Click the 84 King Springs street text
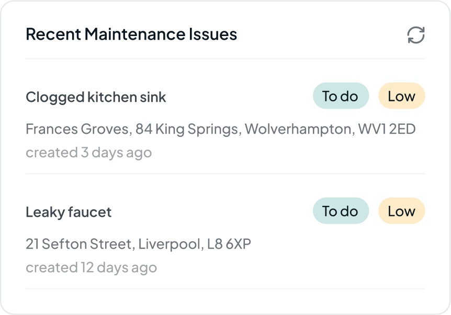The height and width of the screenshot is (315, 451). (187, 129)
